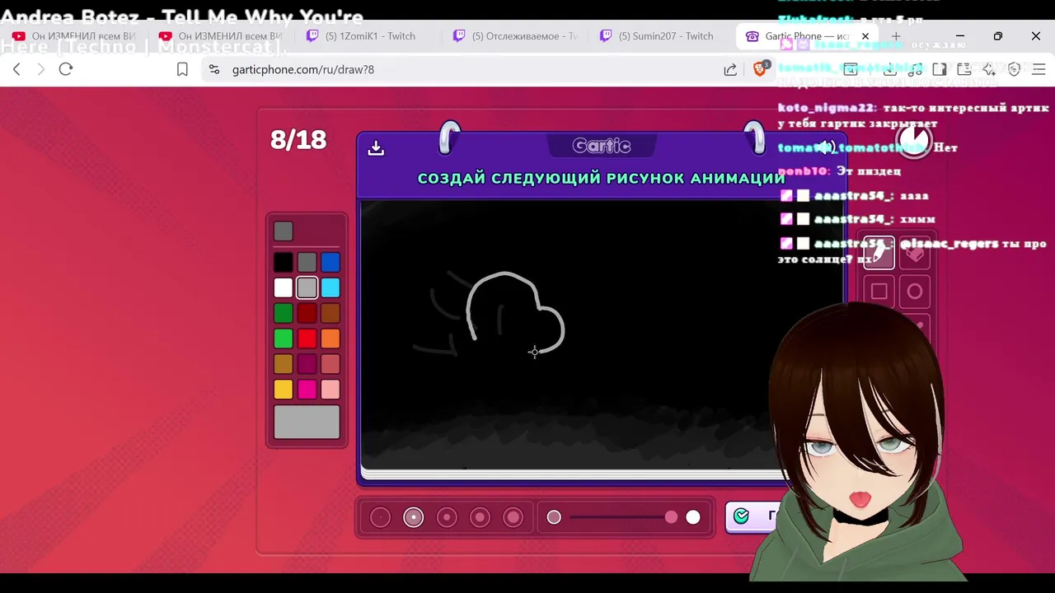1055x593 pixels.
Task: Switch to the first YouTube tab
Action: (x=74, y=36)
